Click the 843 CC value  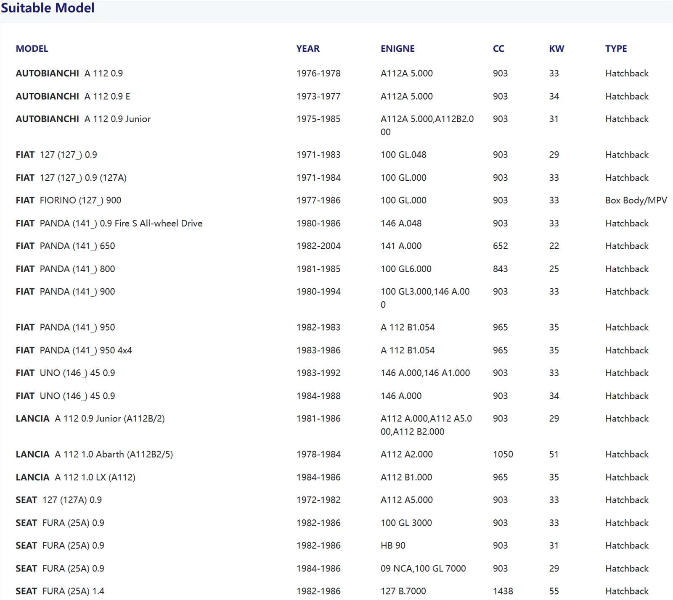click(501, 269)
